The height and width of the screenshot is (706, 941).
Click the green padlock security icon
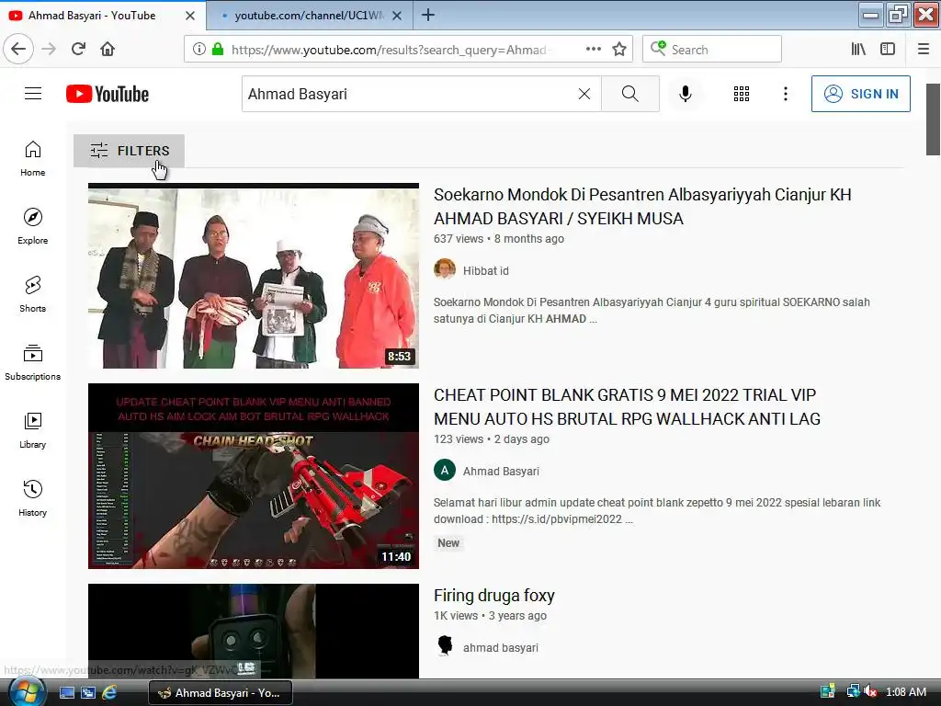pos(218,50)
